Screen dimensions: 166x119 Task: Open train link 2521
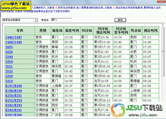(9, 66)
